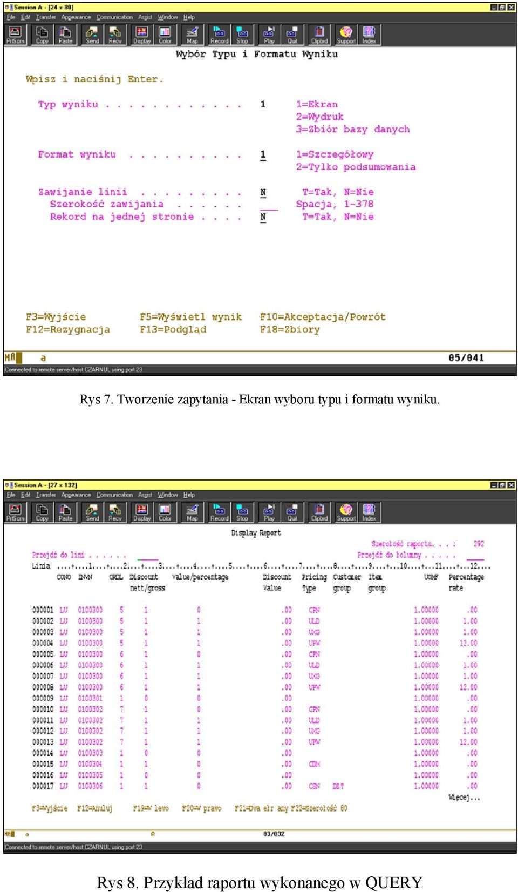Click PrtScrn icon in top 24 x 80 session
Viewport: 518px width, 892px height.
[x=15, y=35]
